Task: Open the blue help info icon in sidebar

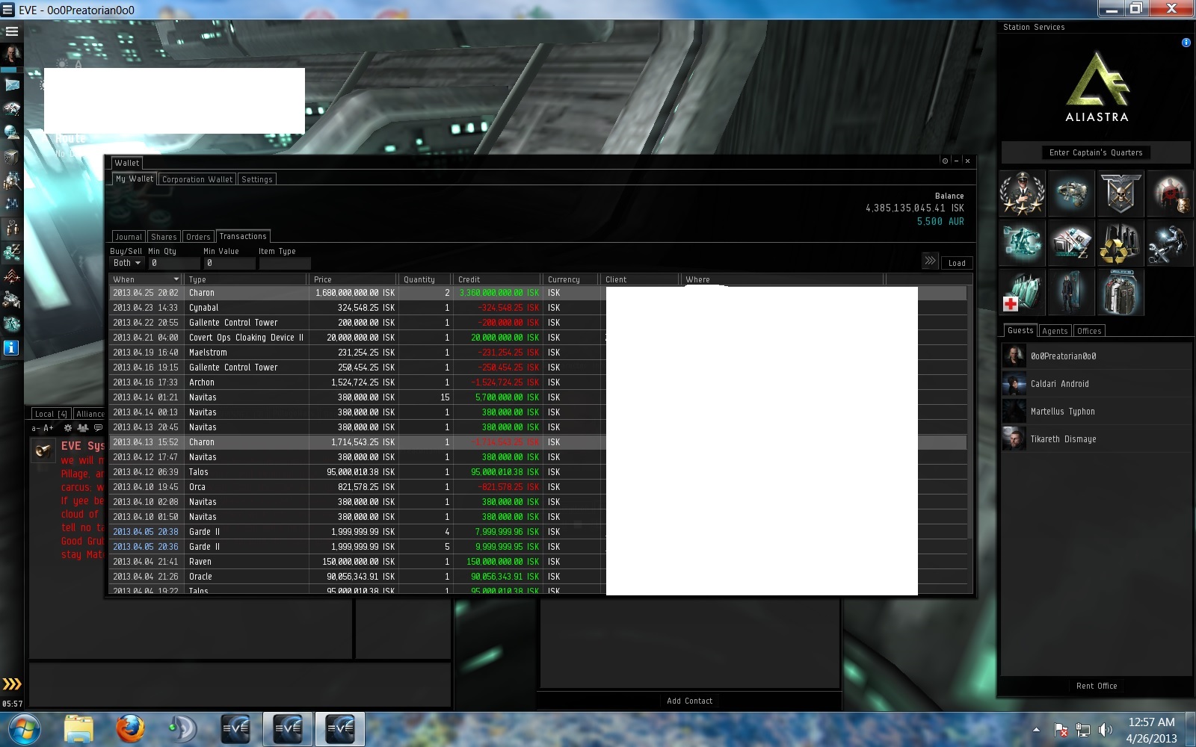Action: 11,347
